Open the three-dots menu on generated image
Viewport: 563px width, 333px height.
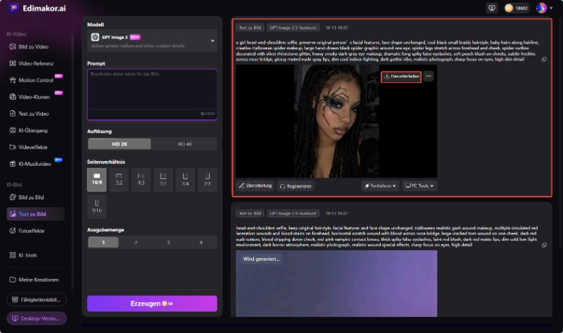(429, 76)
